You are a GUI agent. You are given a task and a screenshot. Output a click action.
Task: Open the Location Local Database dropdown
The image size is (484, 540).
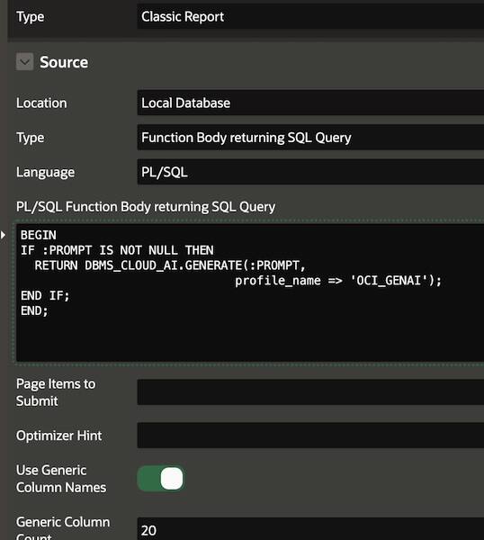310,103
